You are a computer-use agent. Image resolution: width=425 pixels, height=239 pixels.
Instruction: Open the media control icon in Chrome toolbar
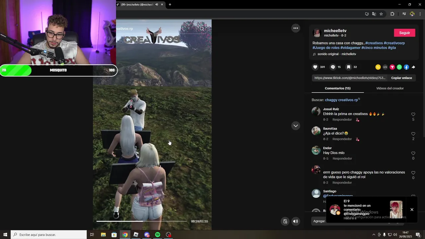(x=404, y=14)
